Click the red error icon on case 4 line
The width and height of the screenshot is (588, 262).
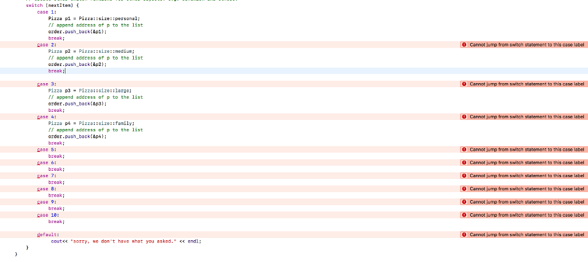(x=464, y=117)
